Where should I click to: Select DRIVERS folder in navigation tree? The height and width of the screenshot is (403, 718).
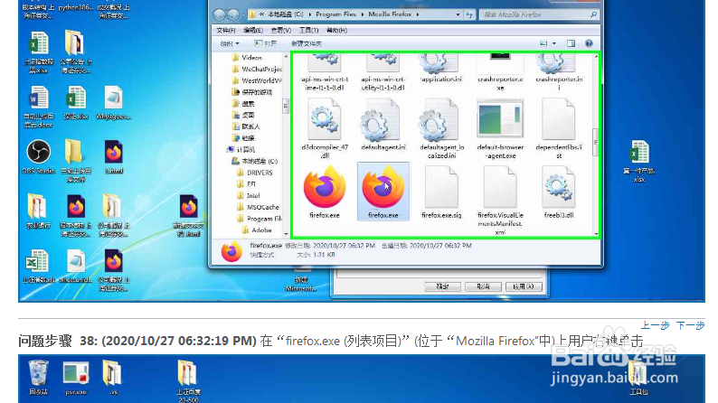(255, 173)
